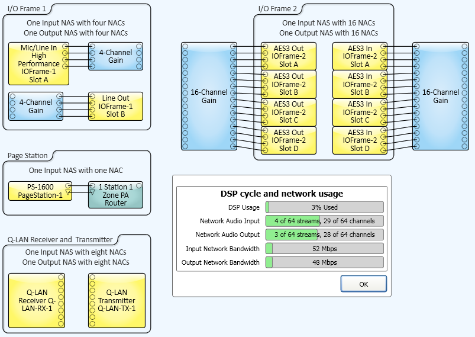Select AES3 In IOFrame-2 Slot D block
Viewport: 475px width, 337px height.
pos(360,140)
